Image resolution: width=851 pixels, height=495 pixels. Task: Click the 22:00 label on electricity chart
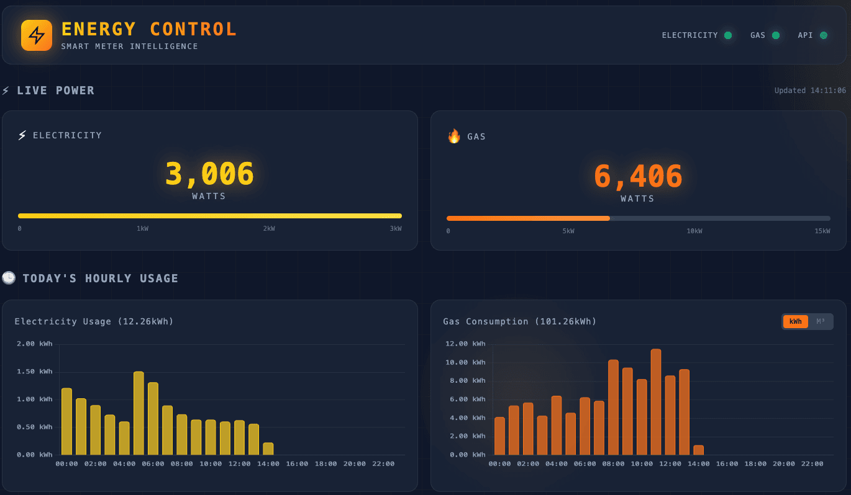pos(383,464)
